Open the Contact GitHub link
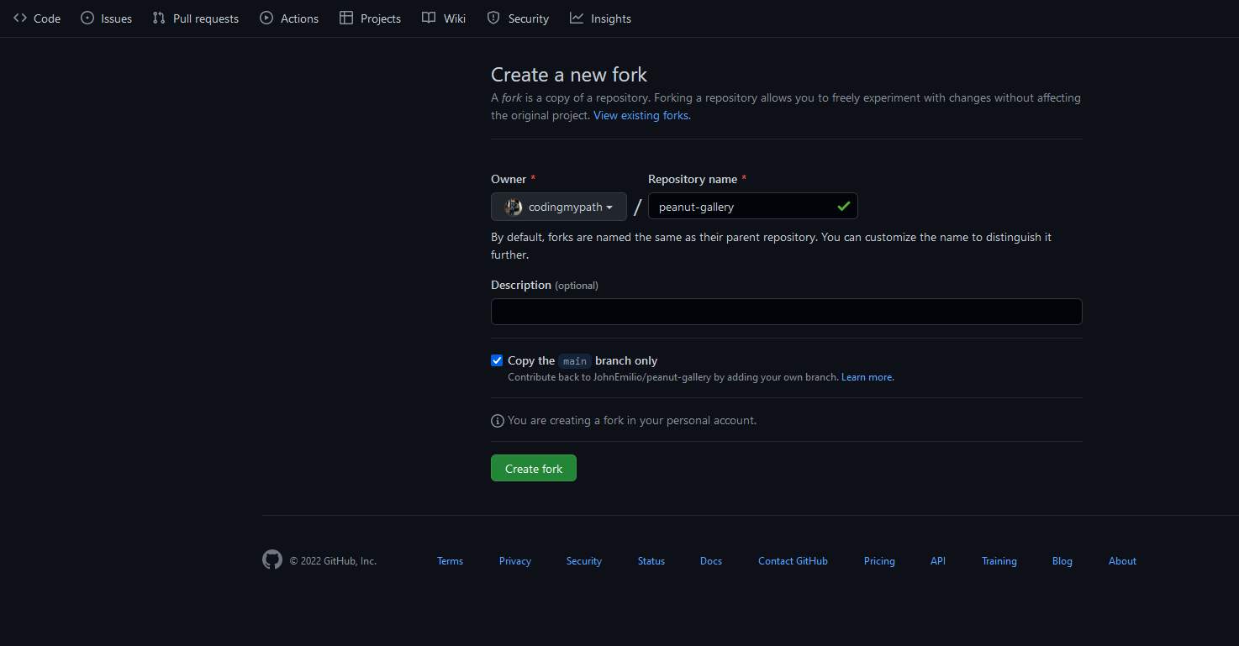This screenshot has width=1239, height=646. [x=793, y=561]
